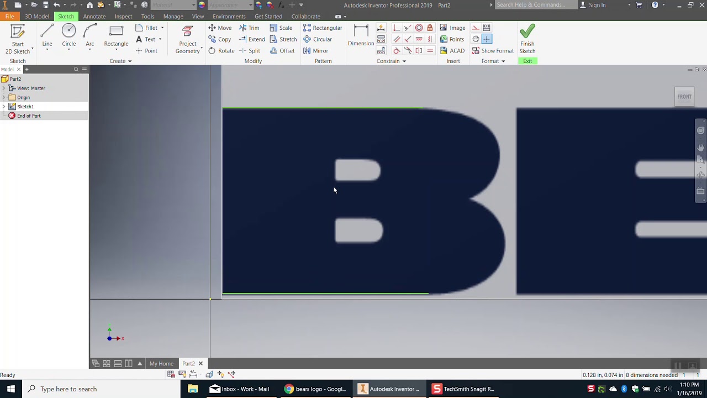Activate the Rotate tool
This screenshot has width=707, height=398.
(221, 51)
